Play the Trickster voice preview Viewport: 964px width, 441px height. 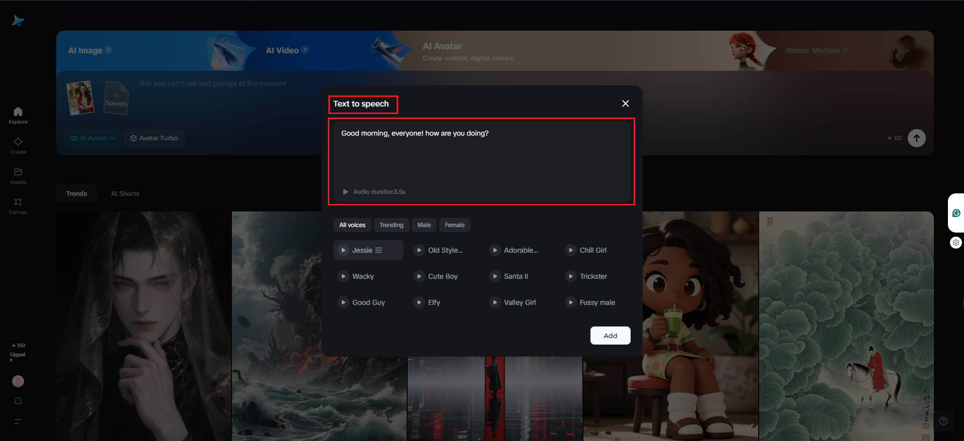[571, 276]
